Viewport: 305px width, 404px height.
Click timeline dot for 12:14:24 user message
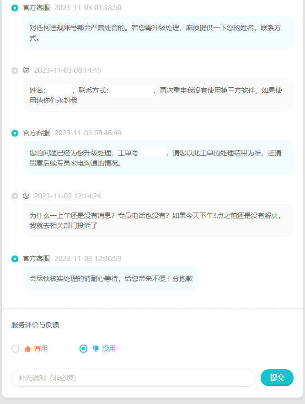(x=15, y=196)
